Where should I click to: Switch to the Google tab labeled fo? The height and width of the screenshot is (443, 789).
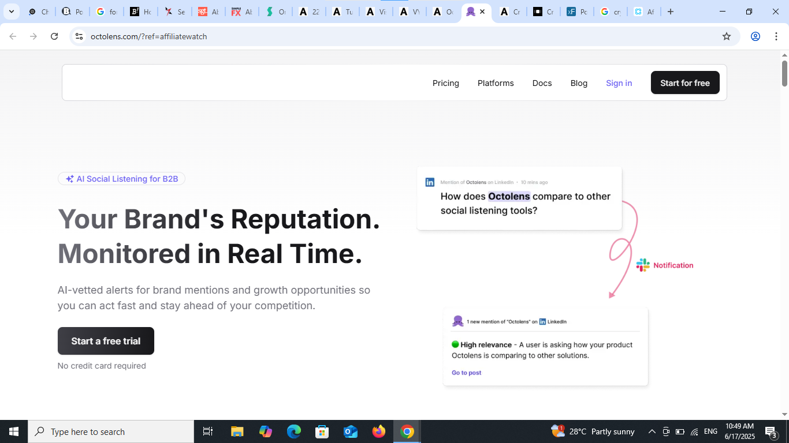tap(106, 12)
